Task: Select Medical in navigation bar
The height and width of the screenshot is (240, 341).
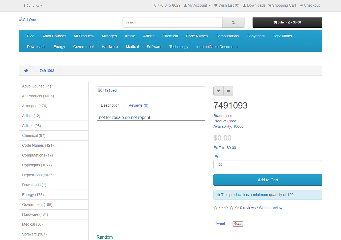Action: tap(132, 47)
